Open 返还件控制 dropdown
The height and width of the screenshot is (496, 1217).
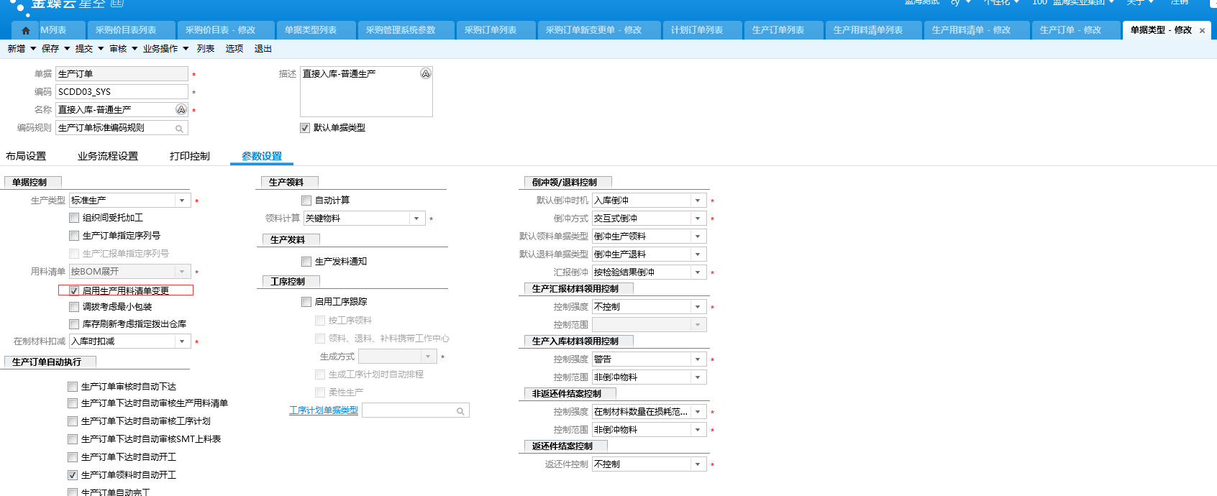tap(698, 464)
